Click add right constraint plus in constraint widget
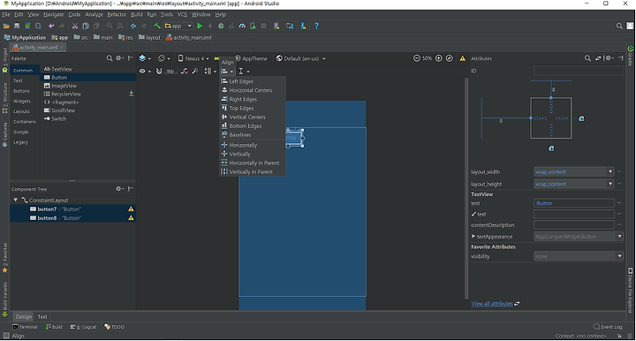 (x=581, y=118)
